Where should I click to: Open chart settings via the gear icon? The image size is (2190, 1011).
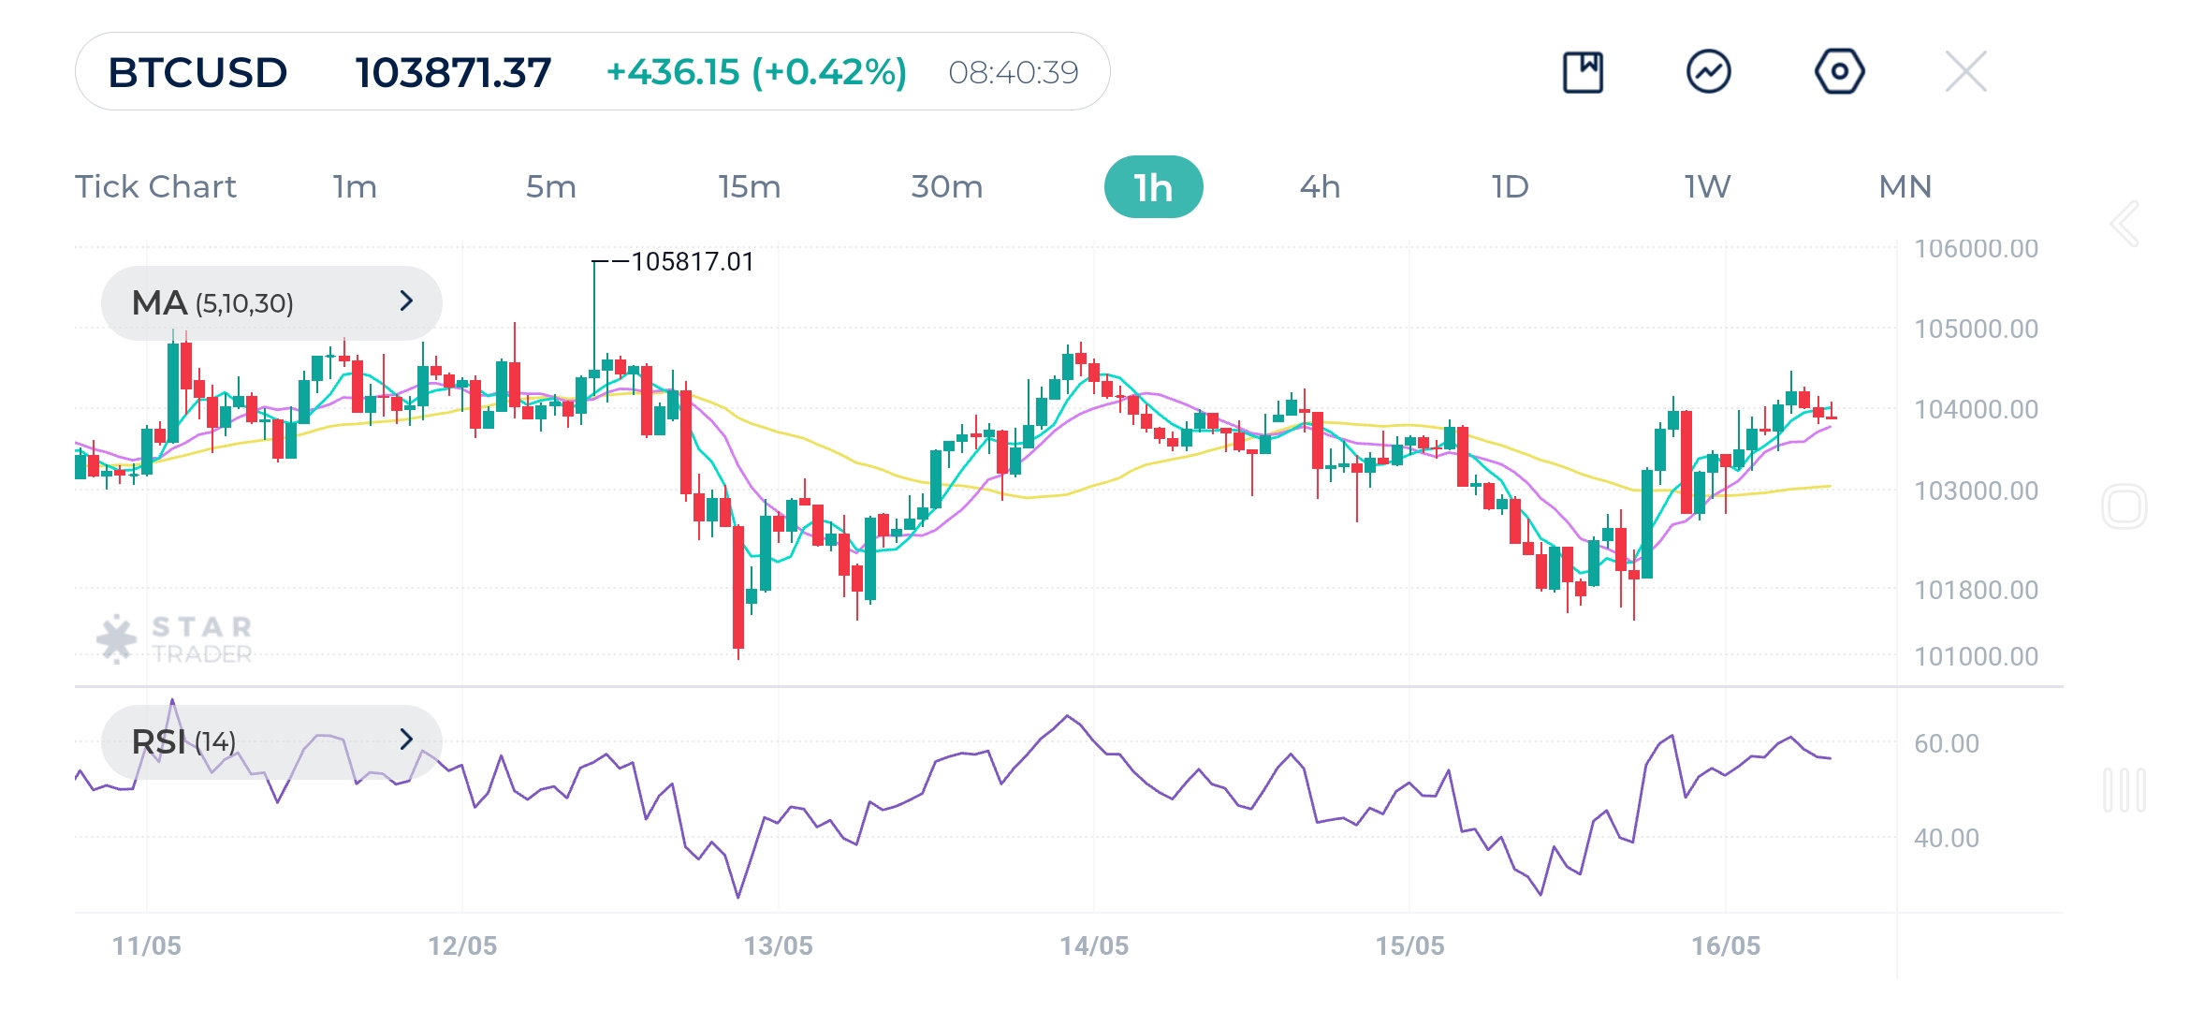[x=1839, y=70]
